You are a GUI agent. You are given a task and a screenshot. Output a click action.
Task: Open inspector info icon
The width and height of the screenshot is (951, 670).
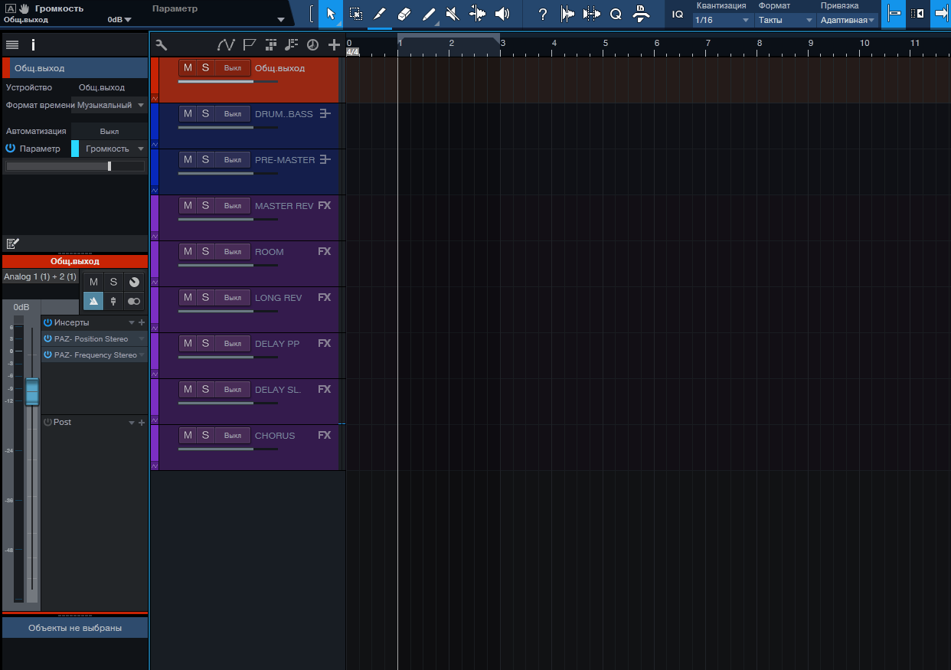point(33,45)
